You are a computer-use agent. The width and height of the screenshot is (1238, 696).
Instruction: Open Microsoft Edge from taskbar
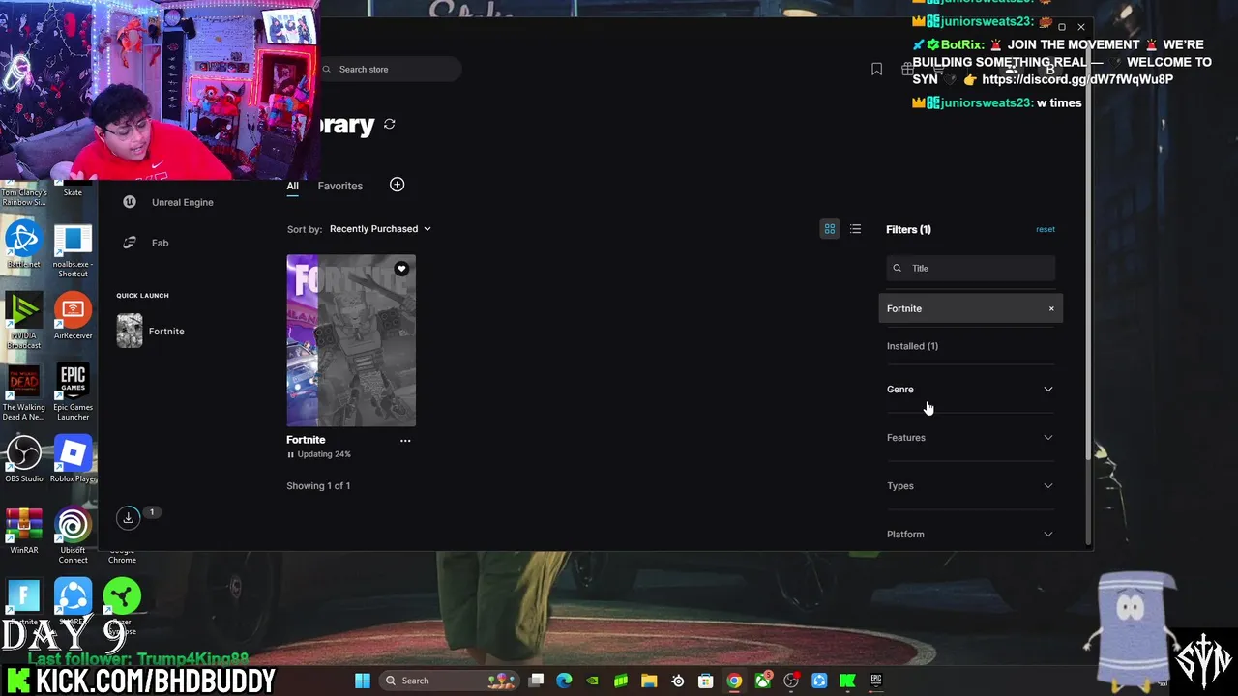pyautogui.click(x=565, y=681)
